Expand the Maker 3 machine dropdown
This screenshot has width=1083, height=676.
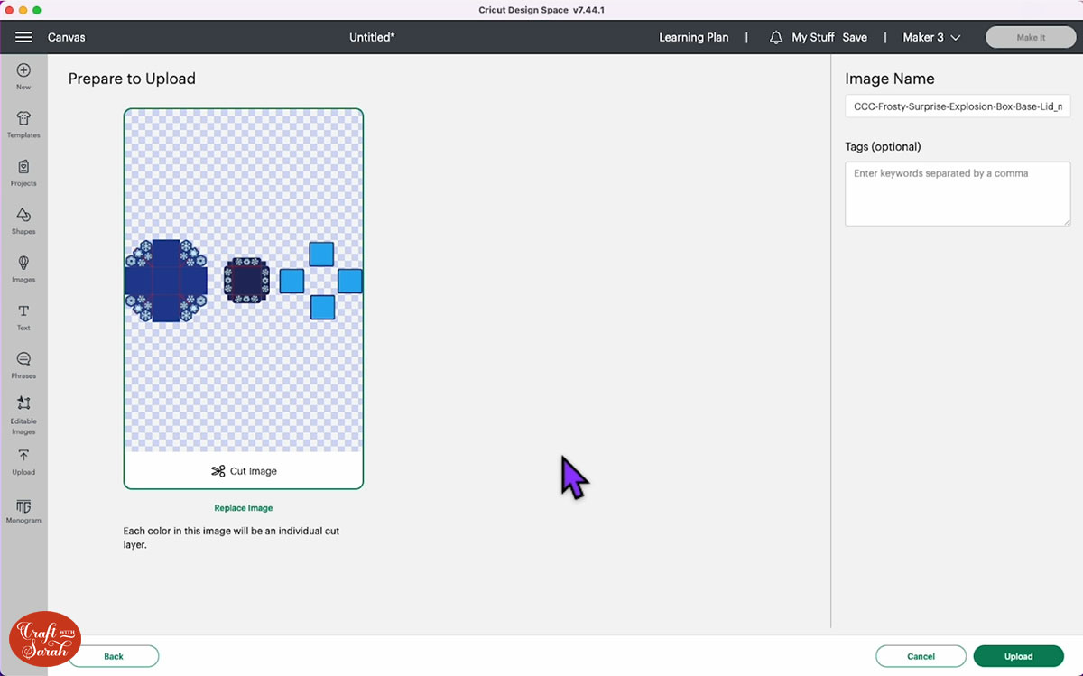tap(931, 37)
